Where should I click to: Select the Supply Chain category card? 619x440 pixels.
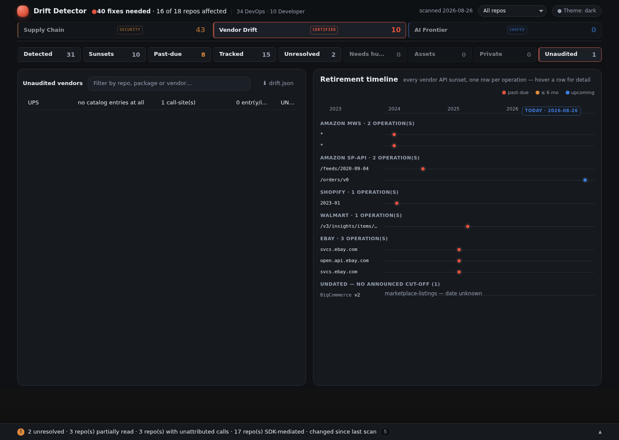114,30
